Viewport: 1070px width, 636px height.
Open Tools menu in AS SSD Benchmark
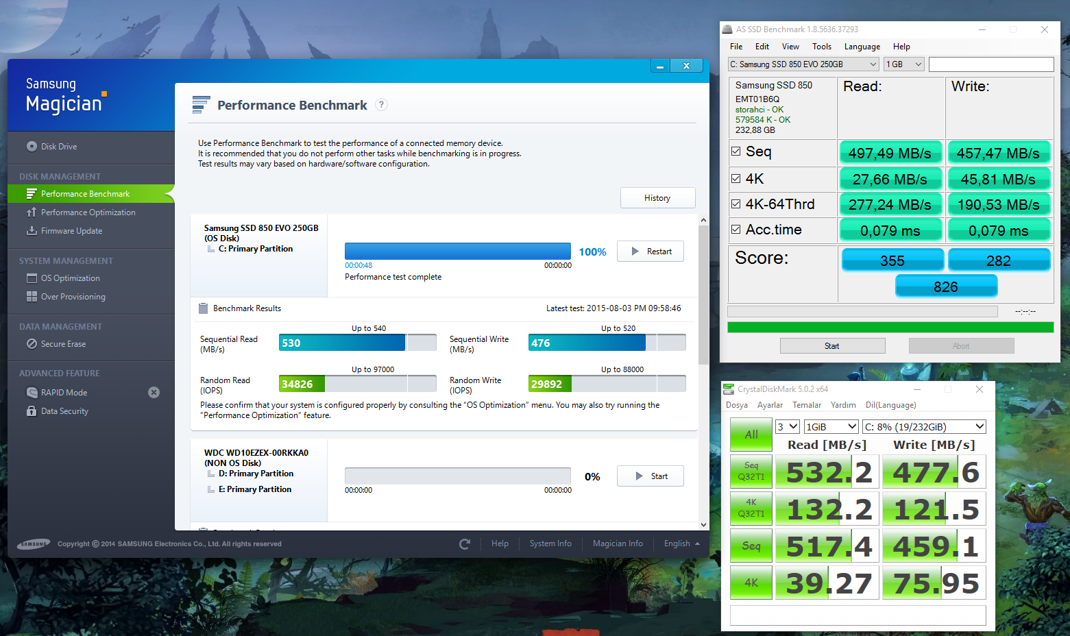click(x=822, y=47)
